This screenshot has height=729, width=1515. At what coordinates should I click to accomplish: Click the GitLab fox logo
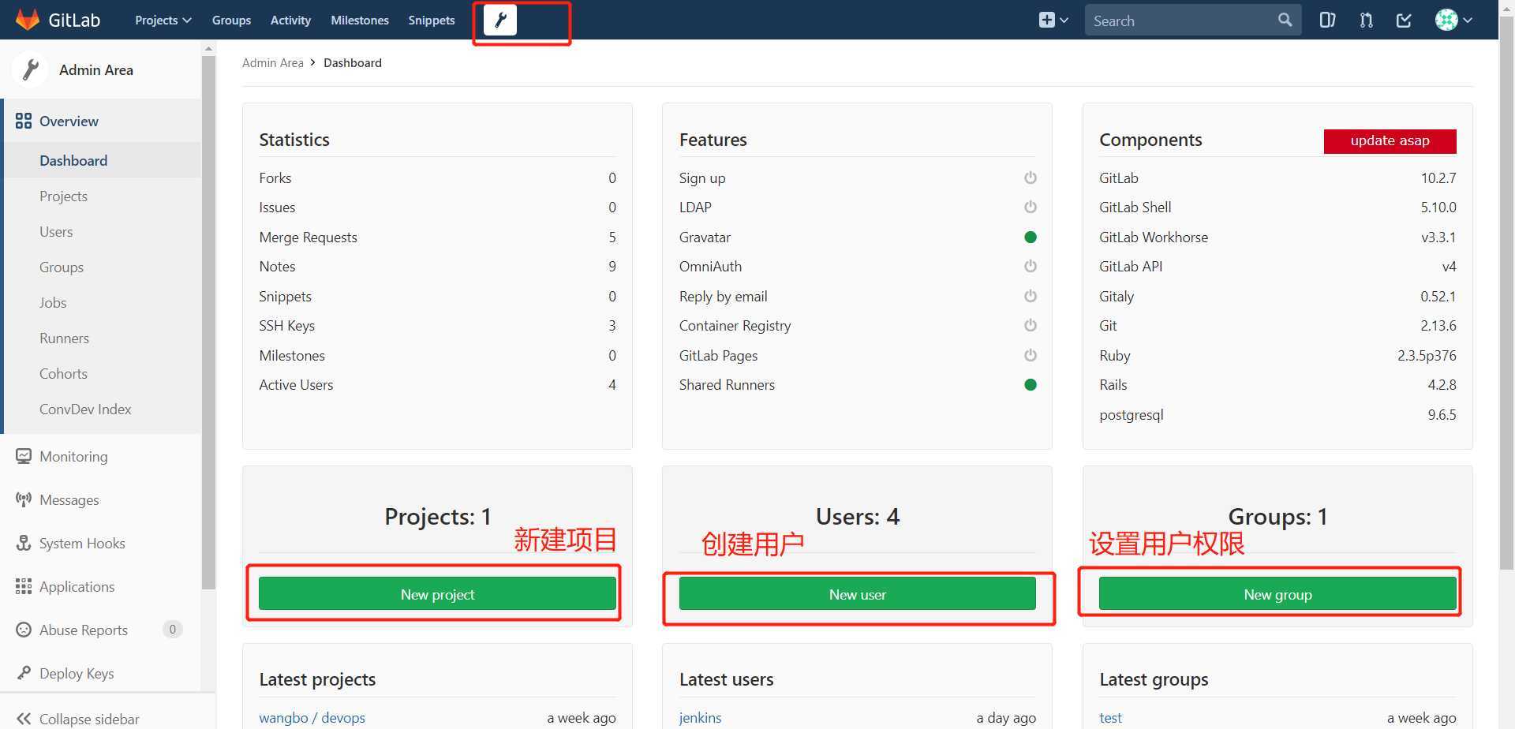tap(28, 20)
